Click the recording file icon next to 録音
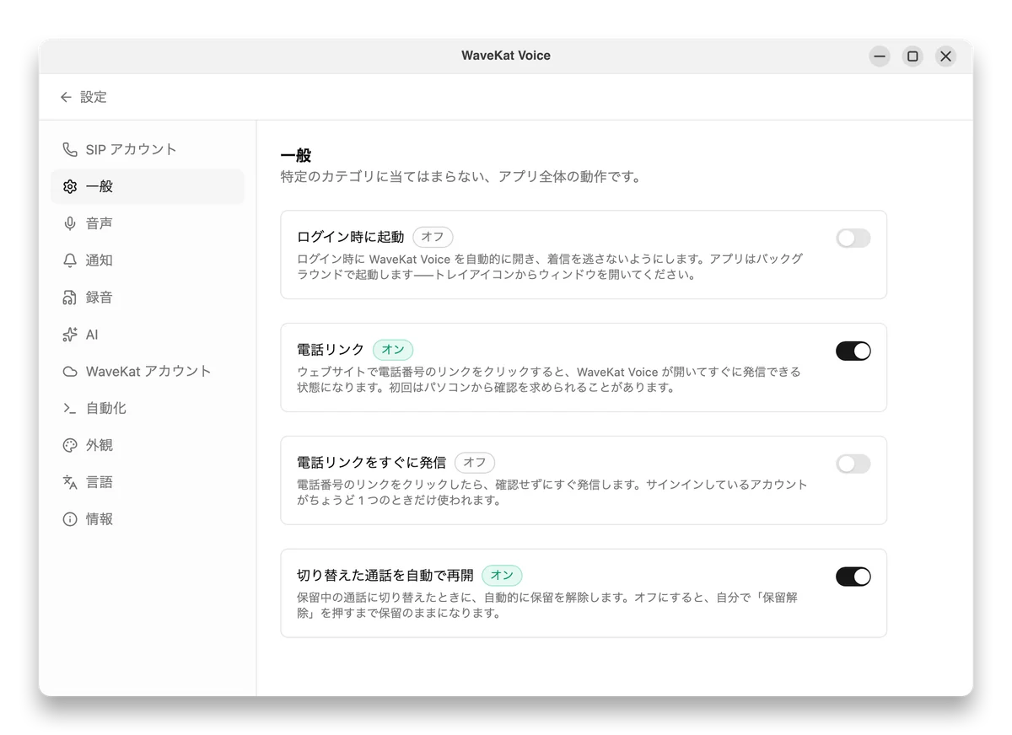 pos(70,298)
